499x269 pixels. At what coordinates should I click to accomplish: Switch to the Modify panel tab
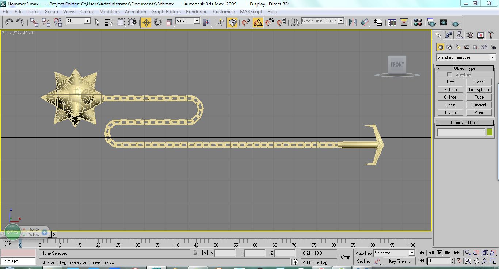[x=449, y=35]
